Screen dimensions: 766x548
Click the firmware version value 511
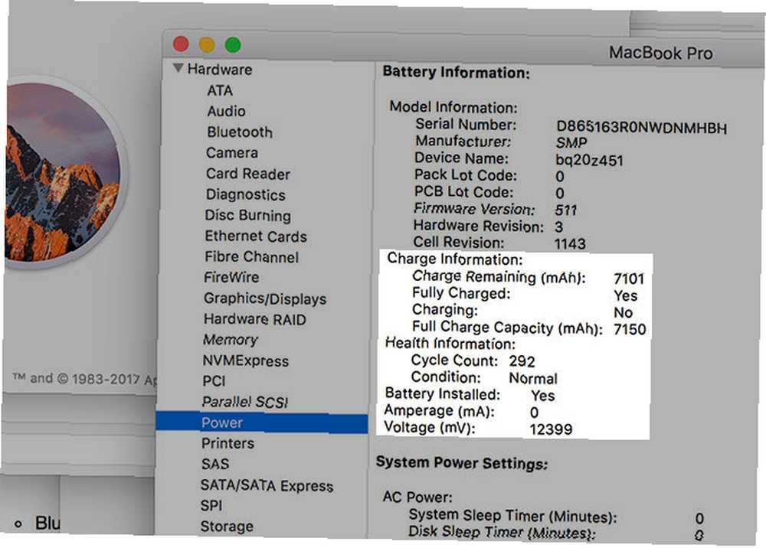[566, 210]
